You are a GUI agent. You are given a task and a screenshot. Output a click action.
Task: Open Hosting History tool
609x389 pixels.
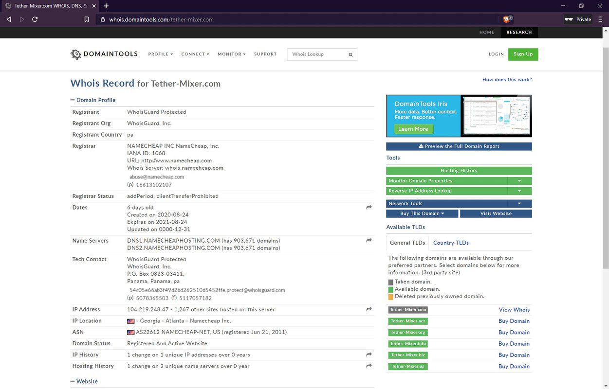pos(459,171)
